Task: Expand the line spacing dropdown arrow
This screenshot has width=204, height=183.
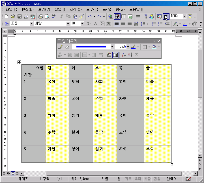Action: click(147, 24)
